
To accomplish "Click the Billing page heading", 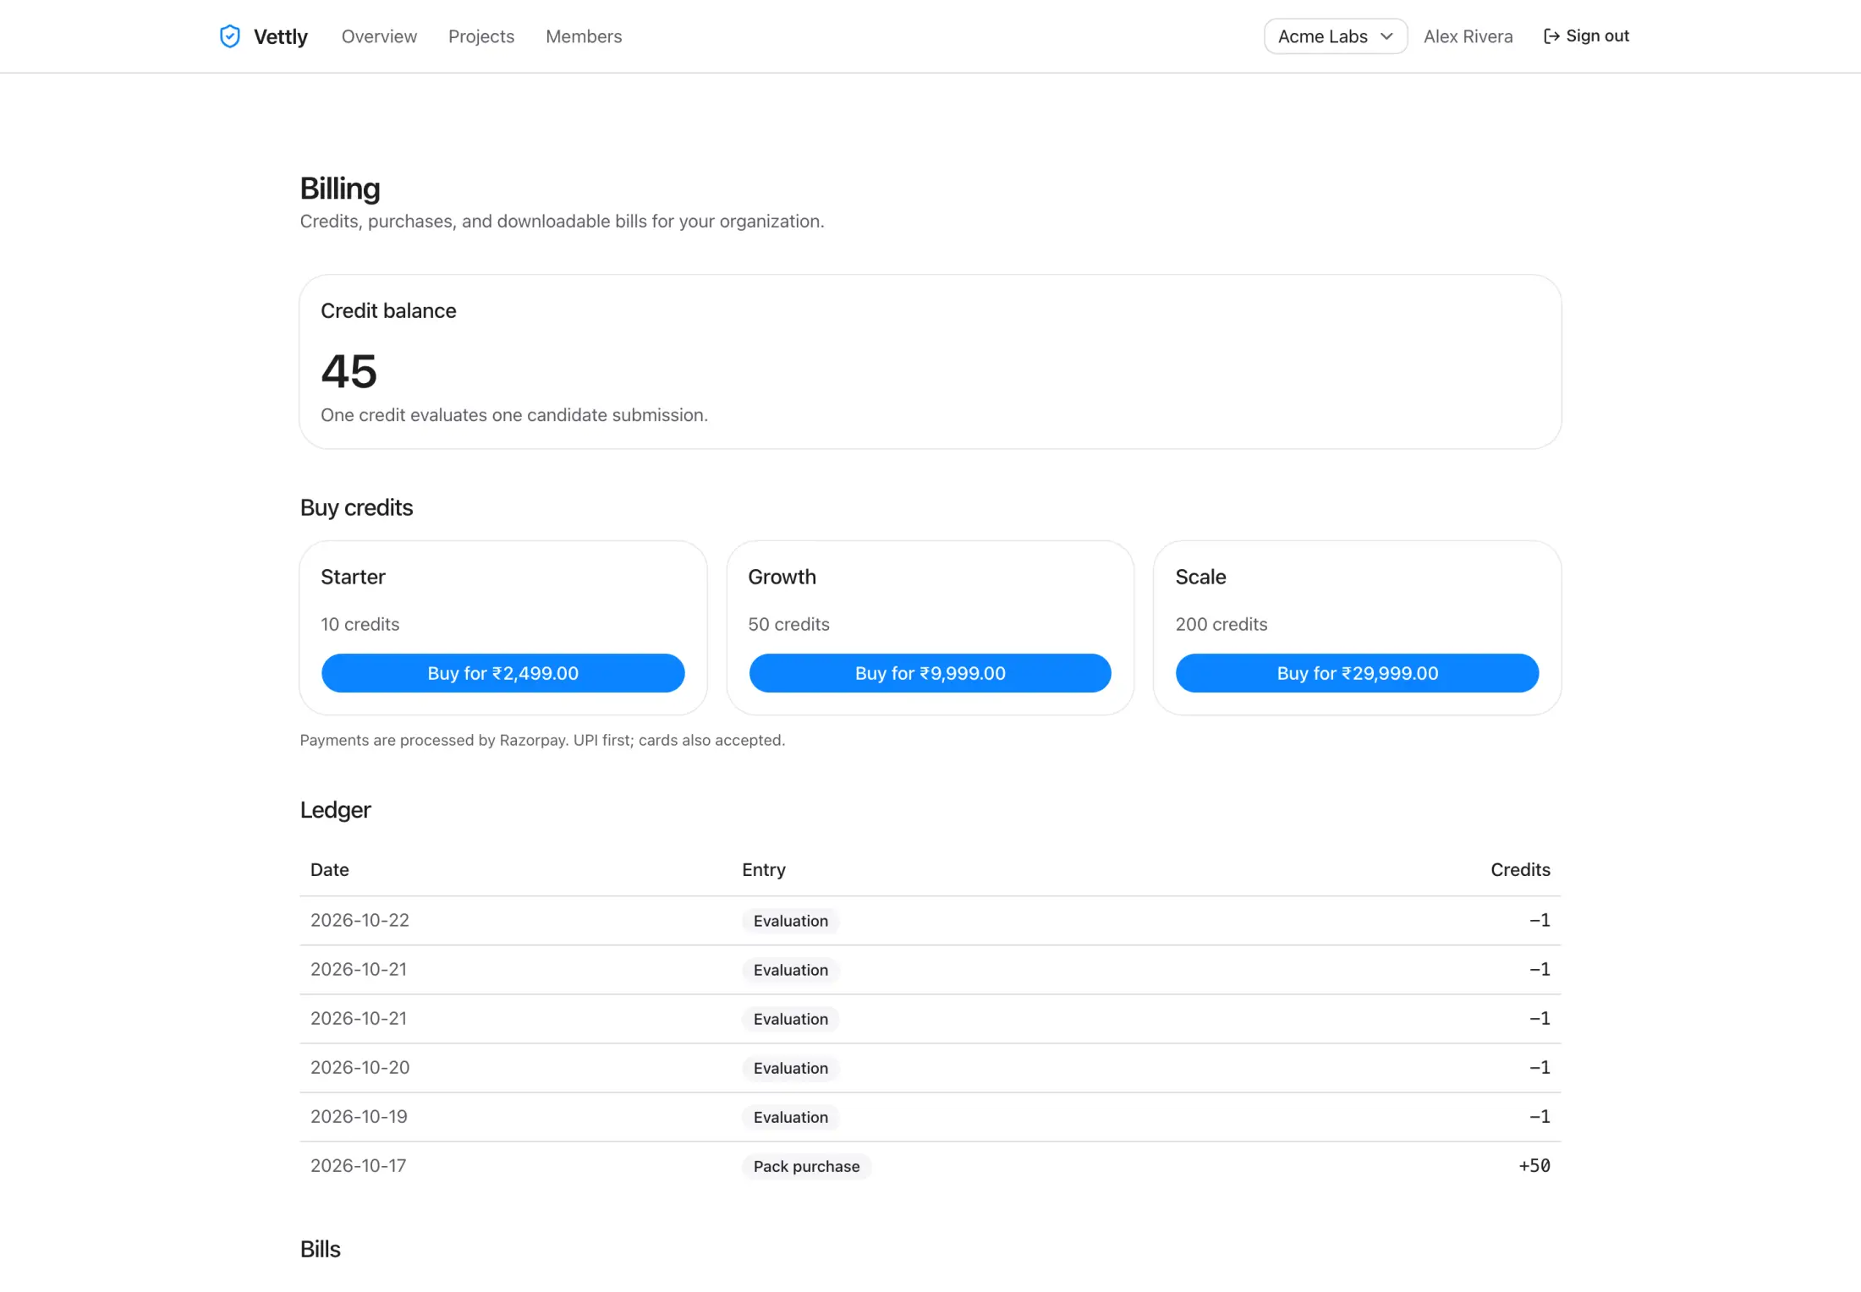I will [340, 188].
